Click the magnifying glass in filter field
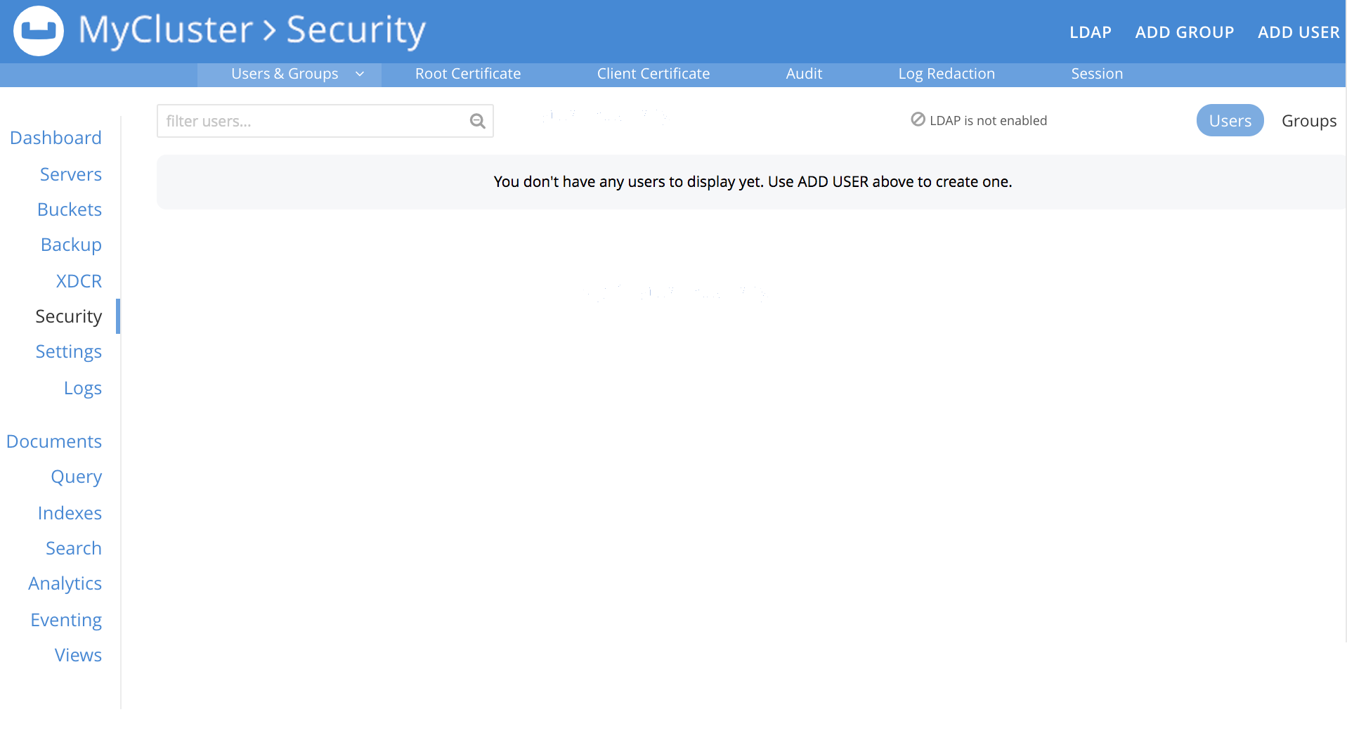 [x=477, y=121]
